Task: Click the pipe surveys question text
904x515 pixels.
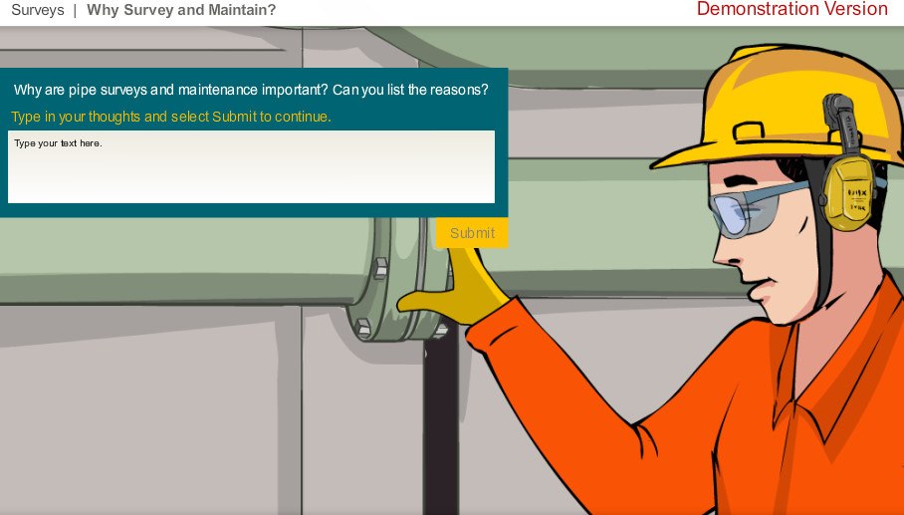Action: pos(251,90)
